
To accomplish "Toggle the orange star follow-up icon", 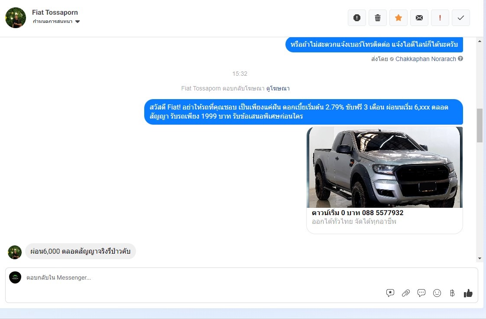I will point(398,18).
